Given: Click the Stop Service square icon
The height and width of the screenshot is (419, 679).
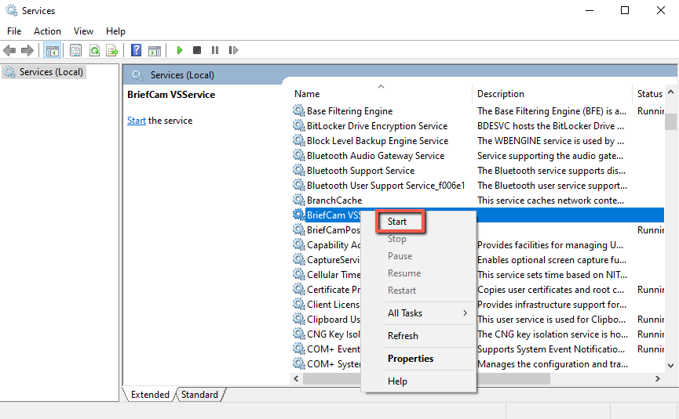Looking at the screenshot, I should pos(197,51).
